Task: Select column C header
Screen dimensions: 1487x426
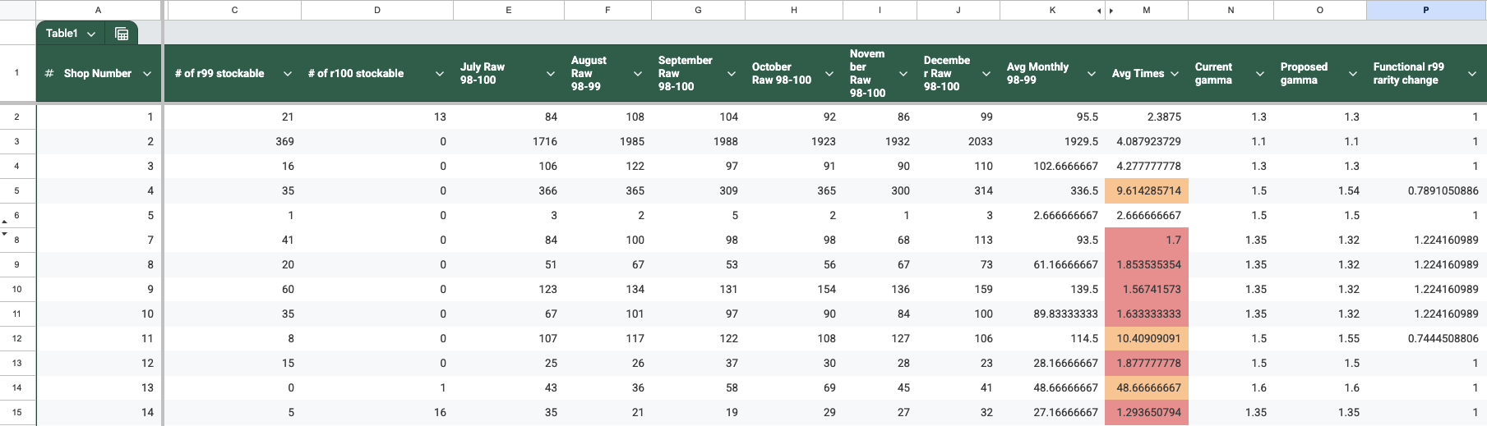Action: pos(234,10)
